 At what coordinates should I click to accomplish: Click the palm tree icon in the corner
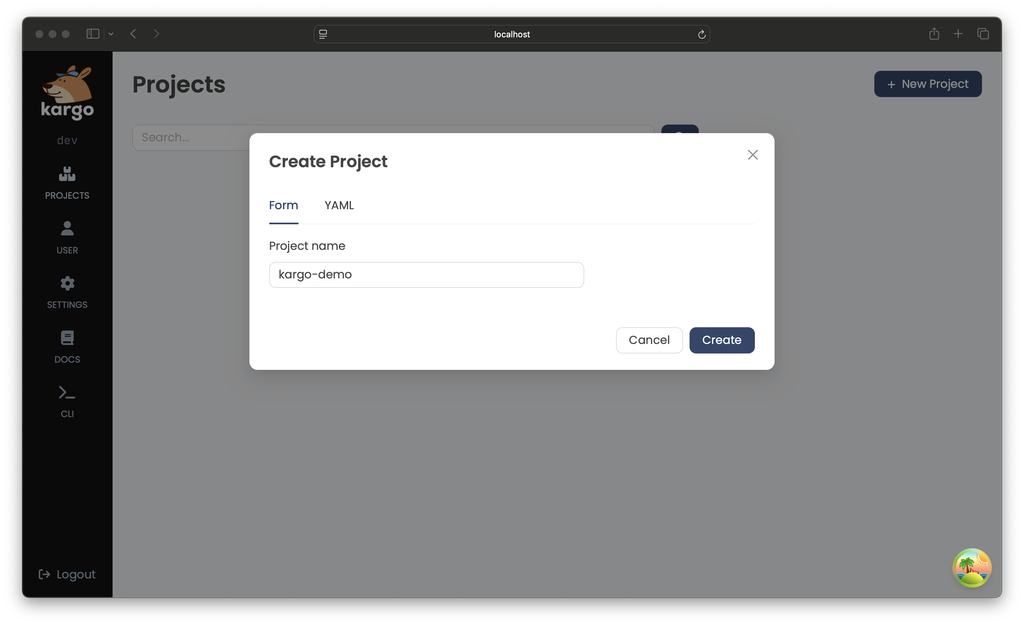click(x=971, y=568)
